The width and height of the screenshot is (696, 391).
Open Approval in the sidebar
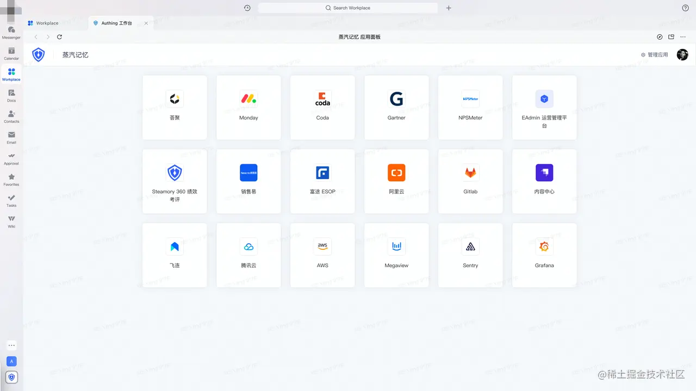(x=11, y=159)
